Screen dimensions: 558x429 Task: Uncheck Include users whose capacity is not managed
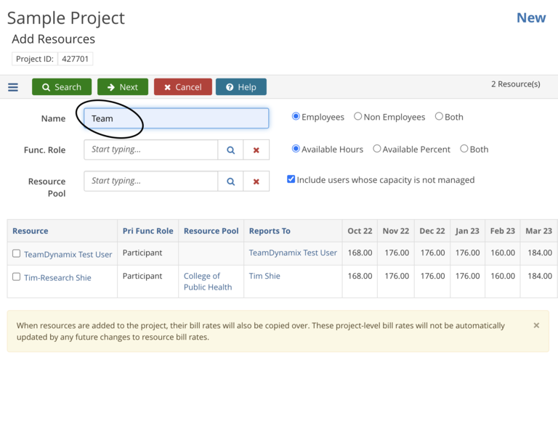pyautogui.click(x=291, y=179)
